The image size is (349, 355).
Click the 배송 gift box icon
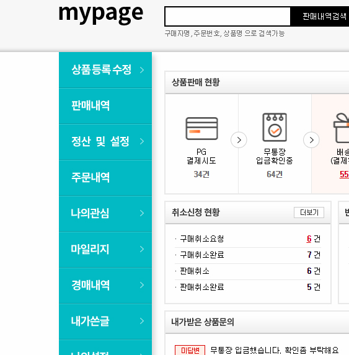[x=342, y=128]
